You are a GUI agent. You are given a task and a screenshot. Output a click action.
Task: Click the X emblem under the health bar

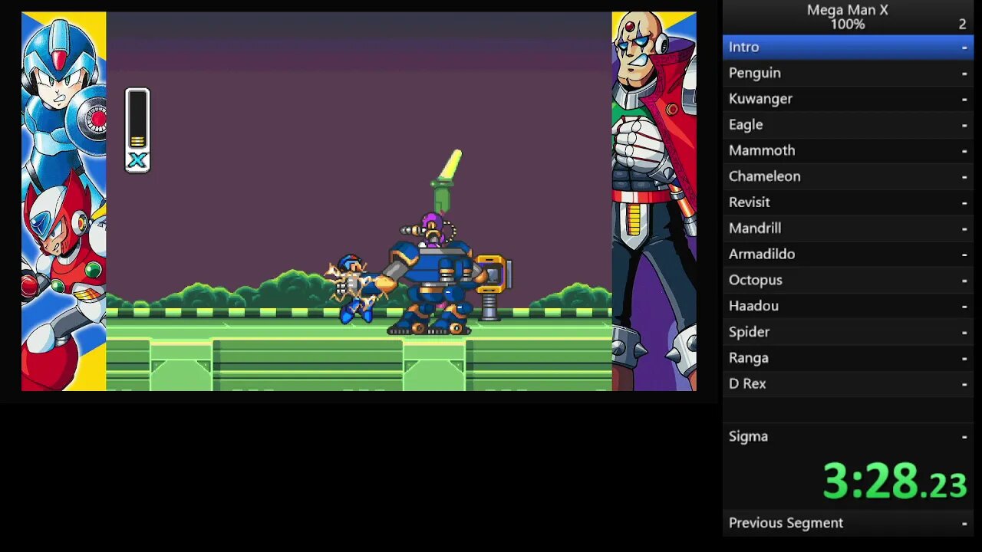tap(137, 161)
